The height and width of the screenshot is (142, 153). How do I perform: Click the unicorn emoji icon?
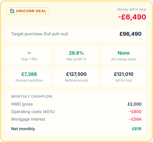(x=12, y=11)
